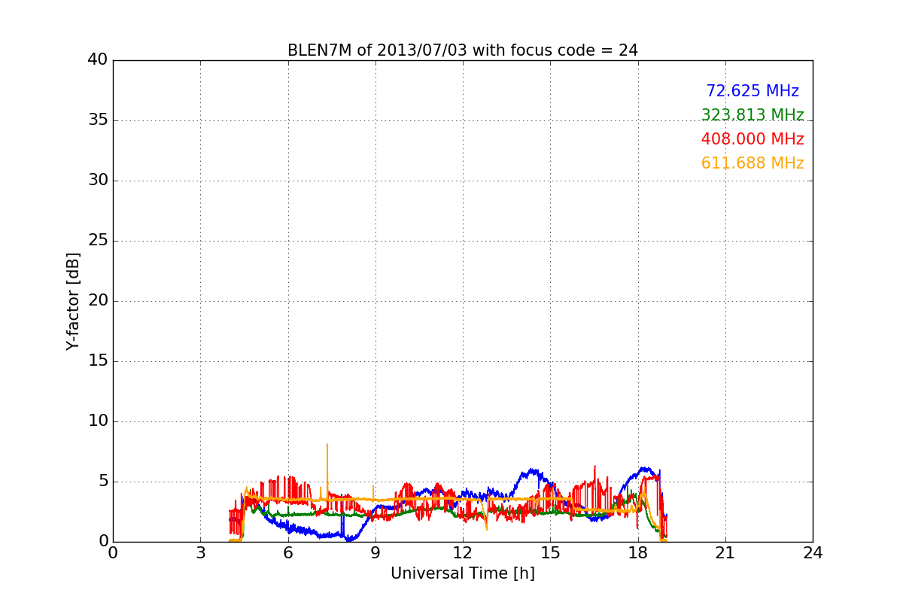Click the y-axis tick label 40

[98, 60]
